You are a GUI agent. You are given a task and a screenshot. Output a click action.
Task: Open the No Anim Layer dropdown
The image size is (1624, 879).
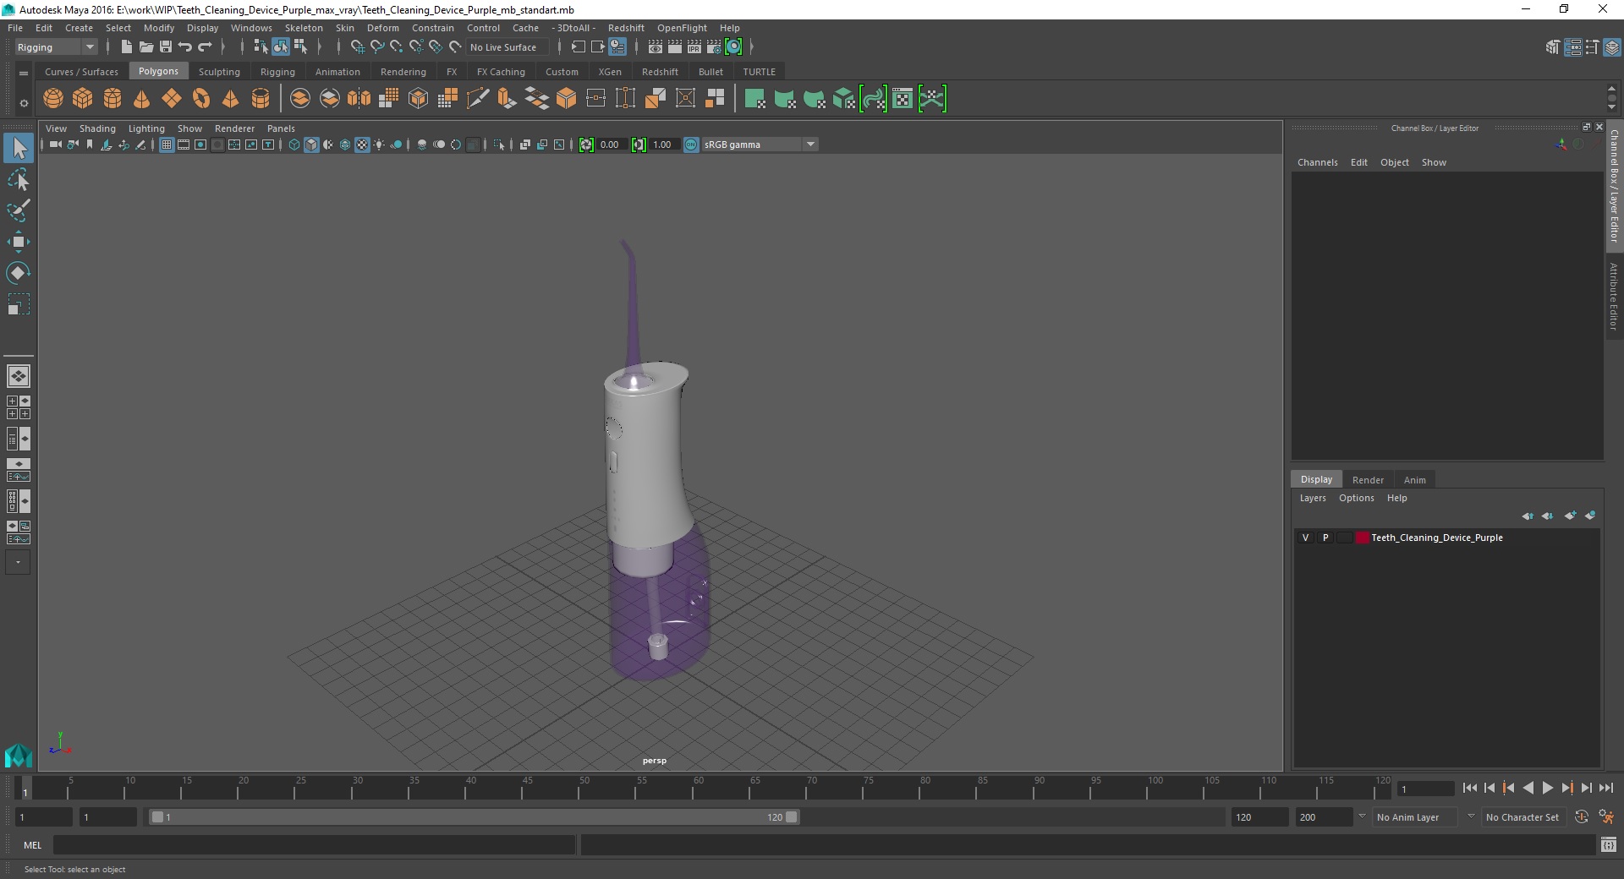pos(1416,817)
